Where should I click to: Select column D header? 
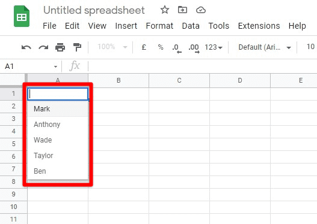point(240,80)
